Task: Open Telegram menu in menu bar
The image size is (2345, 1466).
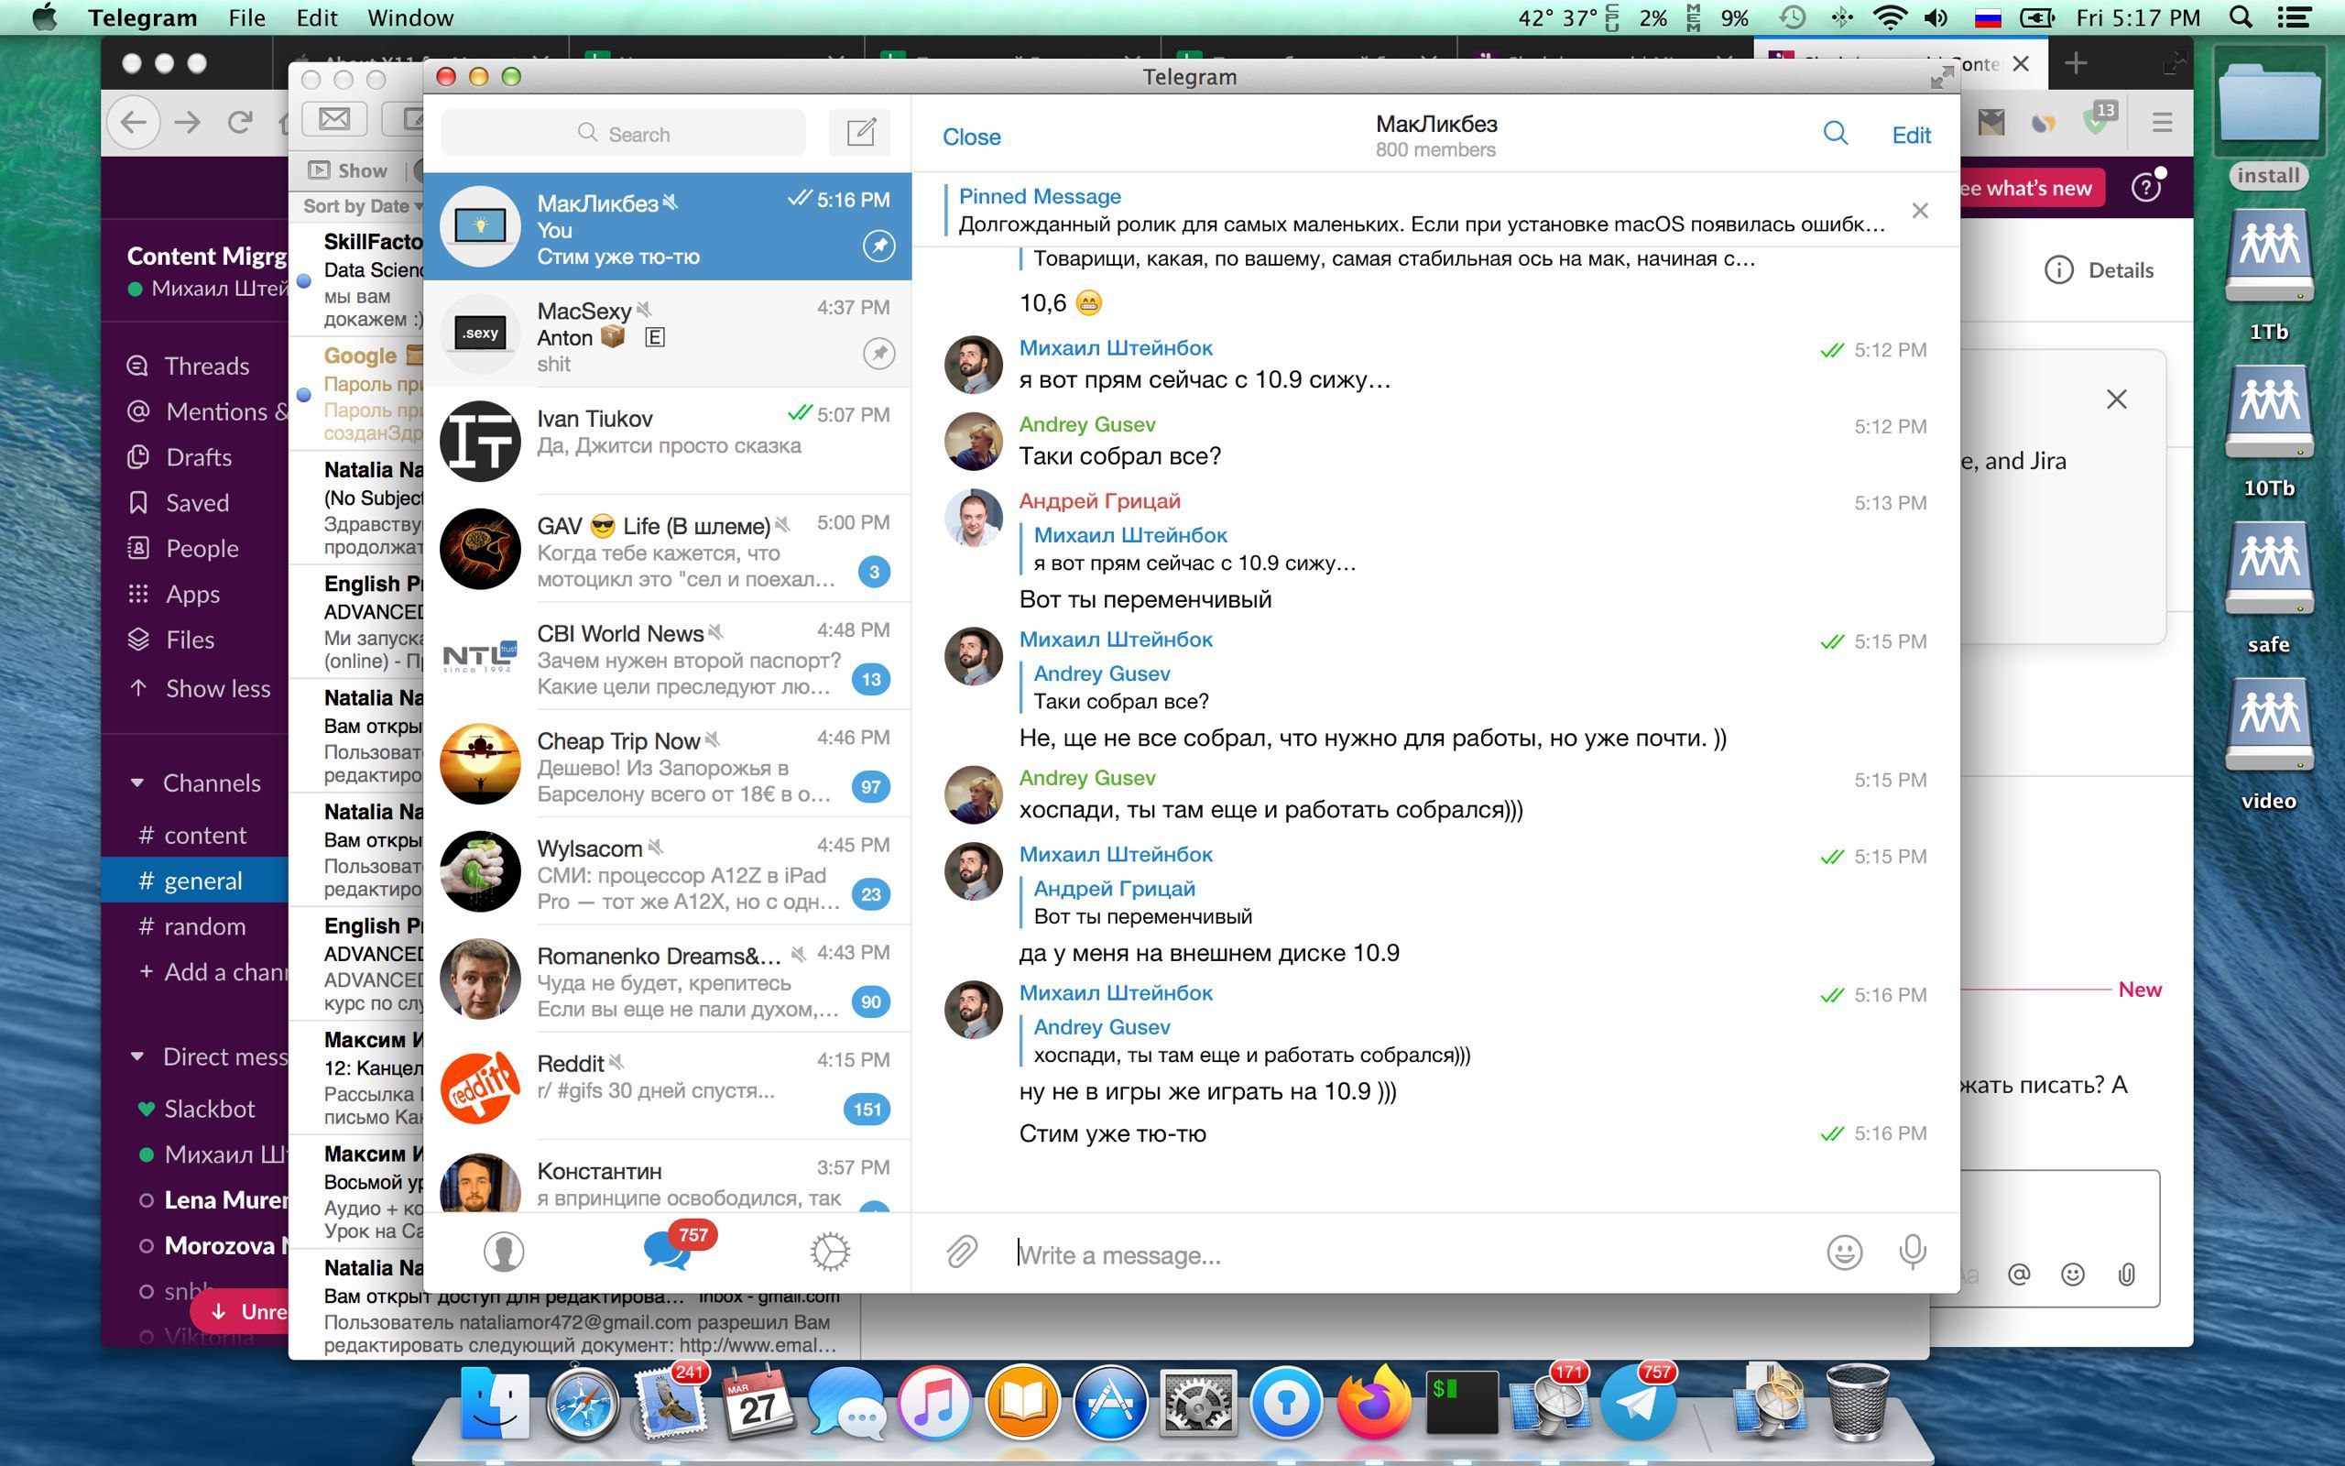Action: click(143, 17)
